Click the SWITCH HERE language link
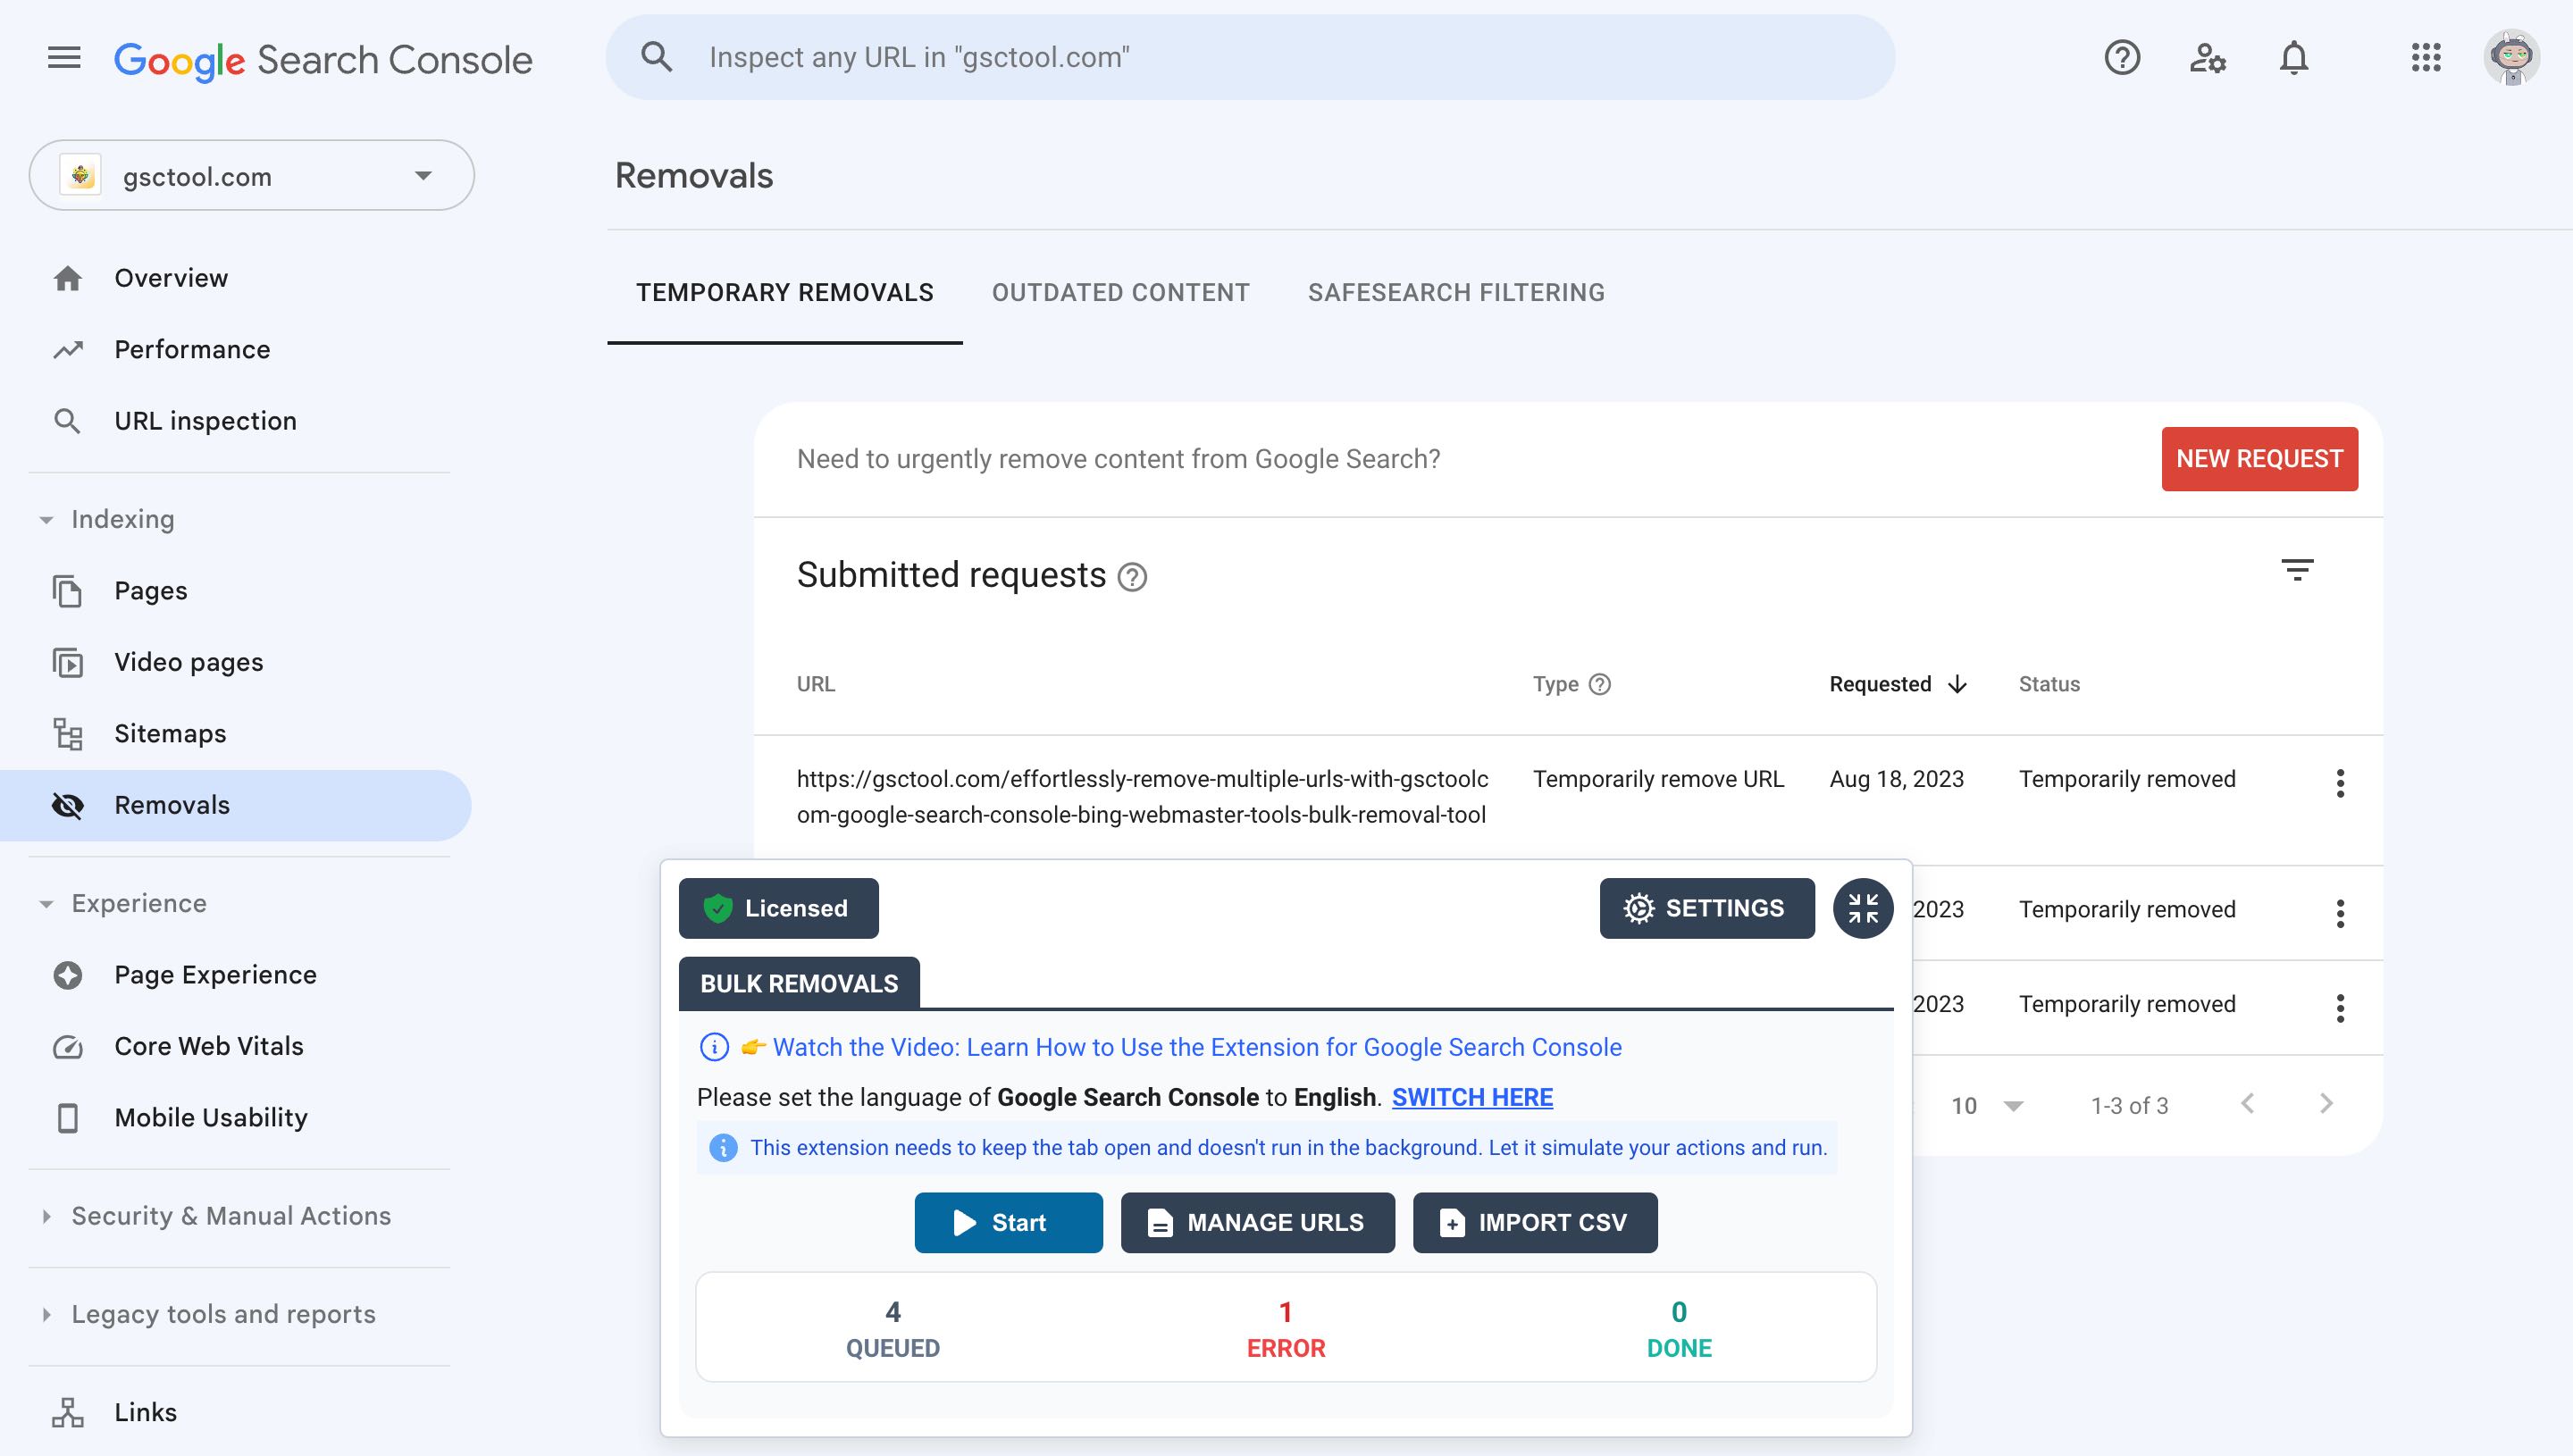2573x1456 pixels. coord(1472,1097)
